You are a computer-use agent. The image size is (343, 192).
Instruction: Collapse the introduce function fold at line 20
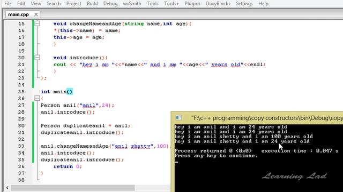(37, 58)
